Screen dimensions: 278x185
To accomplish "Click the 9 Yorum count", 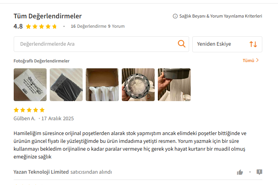I will coord(116,26).
